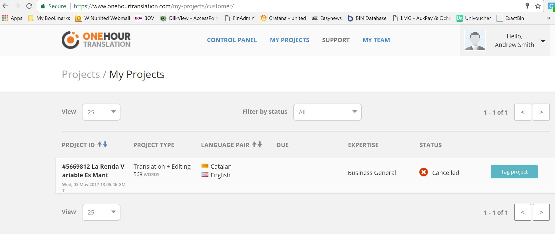This screenshot has height=235, width=555.
Task: Open the My Team menu item
Action: click(376, 40)
